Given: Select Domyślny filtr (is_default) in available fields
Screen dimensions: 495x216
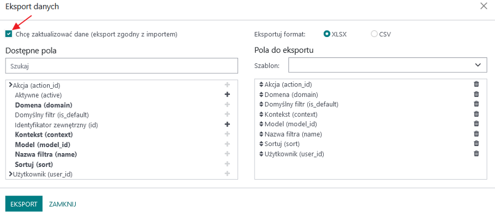Looking at the screenshot, I should [52, 115].
